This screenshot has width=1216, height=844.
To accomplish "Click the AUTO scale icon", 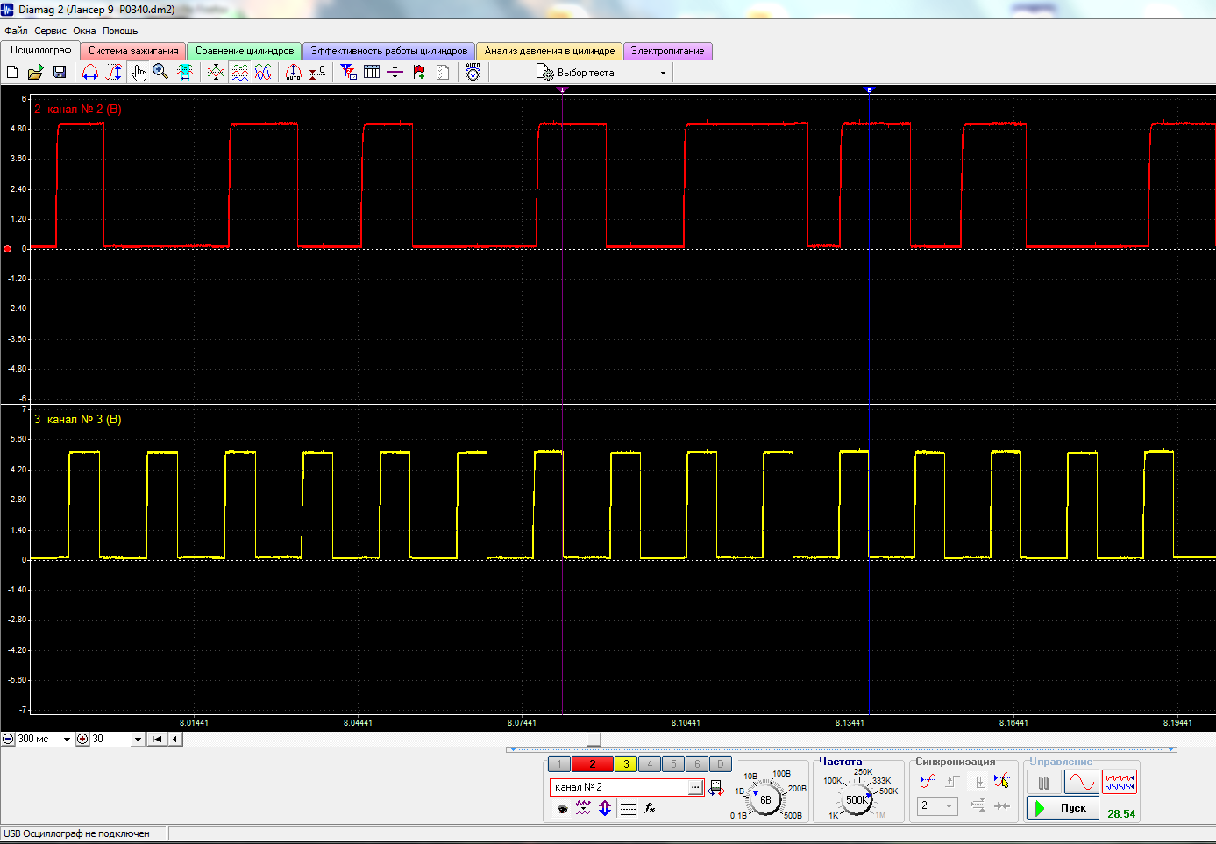I will point(294,72).
